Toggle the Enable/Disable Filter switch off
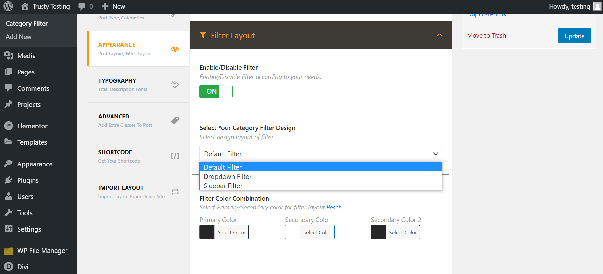This screenshot has width=603, height=274. click(216, 92)
